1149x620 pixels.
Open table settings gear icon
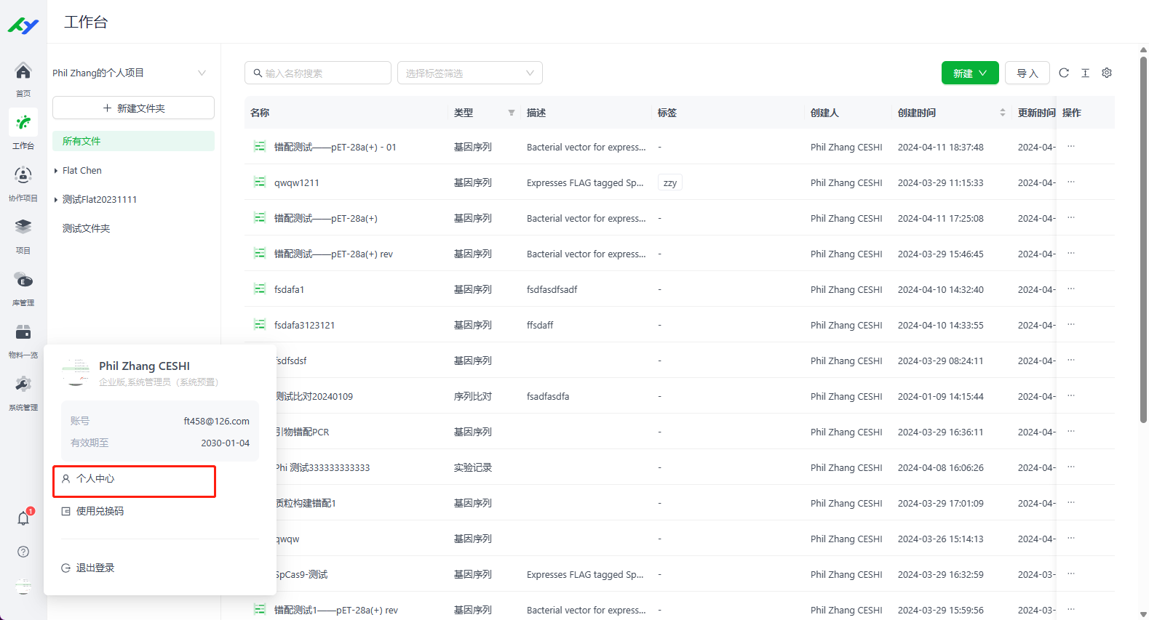pyautogui.click(x=1107, y=73)
